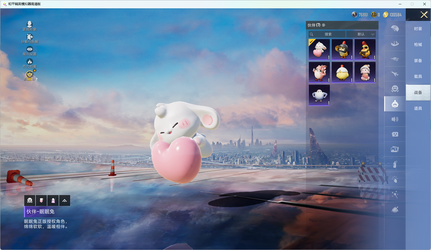Click the 和平精英模拟器高清版 window title
Viewport: 431px width, 250px height.
click(24, 4)
